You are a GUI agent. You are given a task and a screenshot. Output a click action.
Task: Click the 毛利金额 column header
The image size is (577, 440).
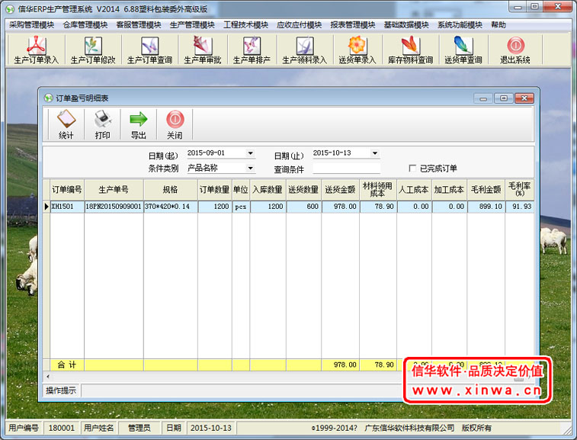[486, 190]
